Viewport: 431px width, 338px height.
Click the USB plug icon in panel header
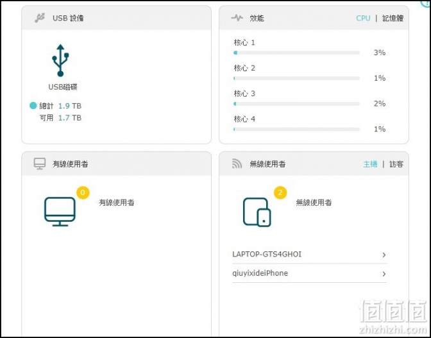tap(40, 18)
